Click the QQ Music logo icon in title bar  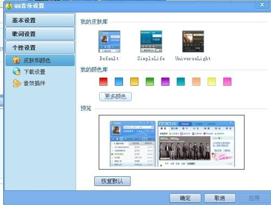pyautogui.click(x=9, y=6)
